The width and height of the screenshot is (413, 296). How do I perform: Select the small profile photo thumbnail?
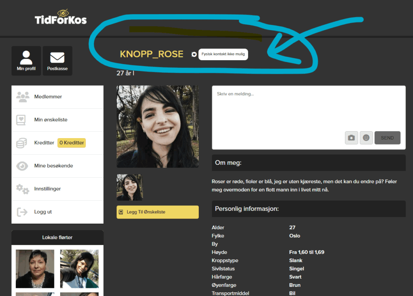pos(130,187)
